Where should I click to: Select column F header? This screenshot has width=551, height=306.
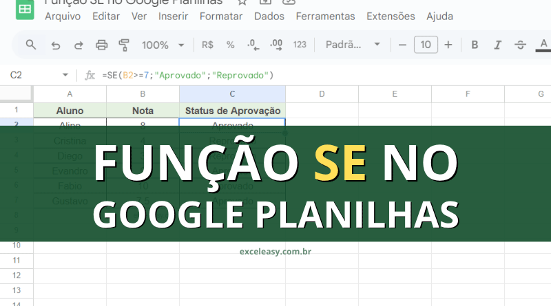[468, 94]
